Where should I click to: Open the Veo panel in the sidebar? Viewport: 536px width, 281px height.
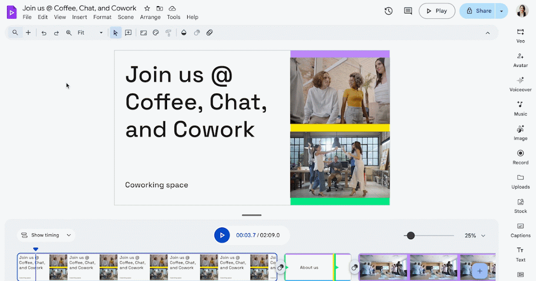point(520,36)
